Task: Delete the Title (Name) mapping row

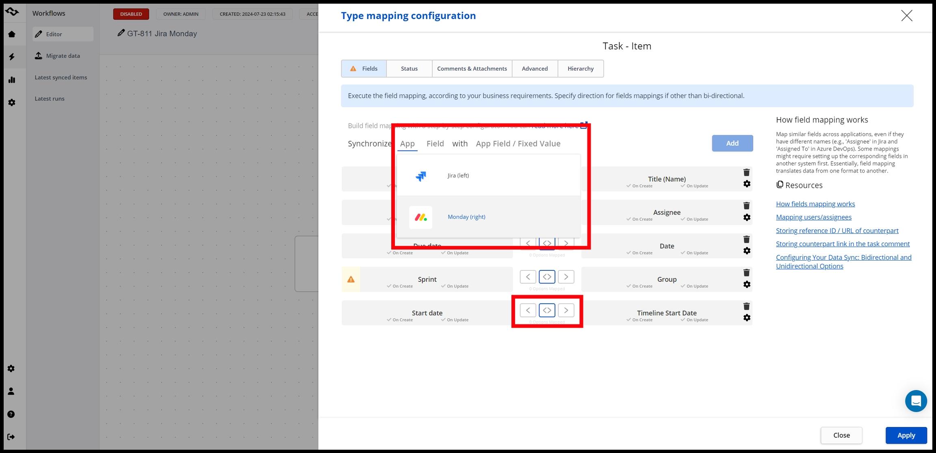Action: coord(746,173)
